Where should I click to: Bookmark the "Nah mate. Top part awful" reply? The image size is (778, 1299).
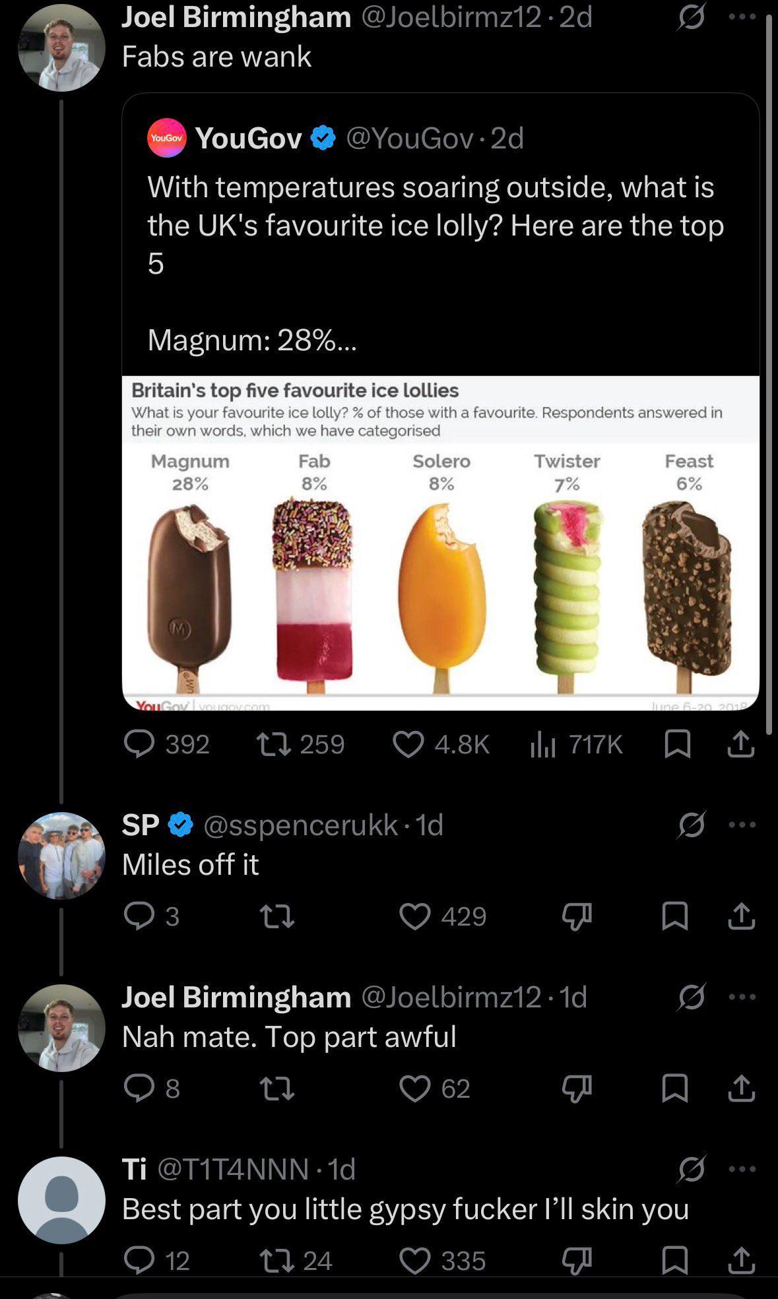(x=676, y=1089)
